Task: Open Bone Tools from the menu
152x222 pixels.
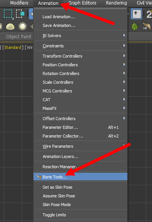Action: click(81, 177)
